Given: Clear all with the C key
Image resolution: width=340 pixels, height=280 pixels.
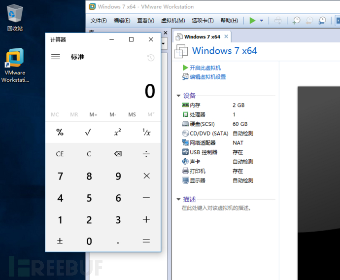Looking at the screenshot, I should point(89,154).
